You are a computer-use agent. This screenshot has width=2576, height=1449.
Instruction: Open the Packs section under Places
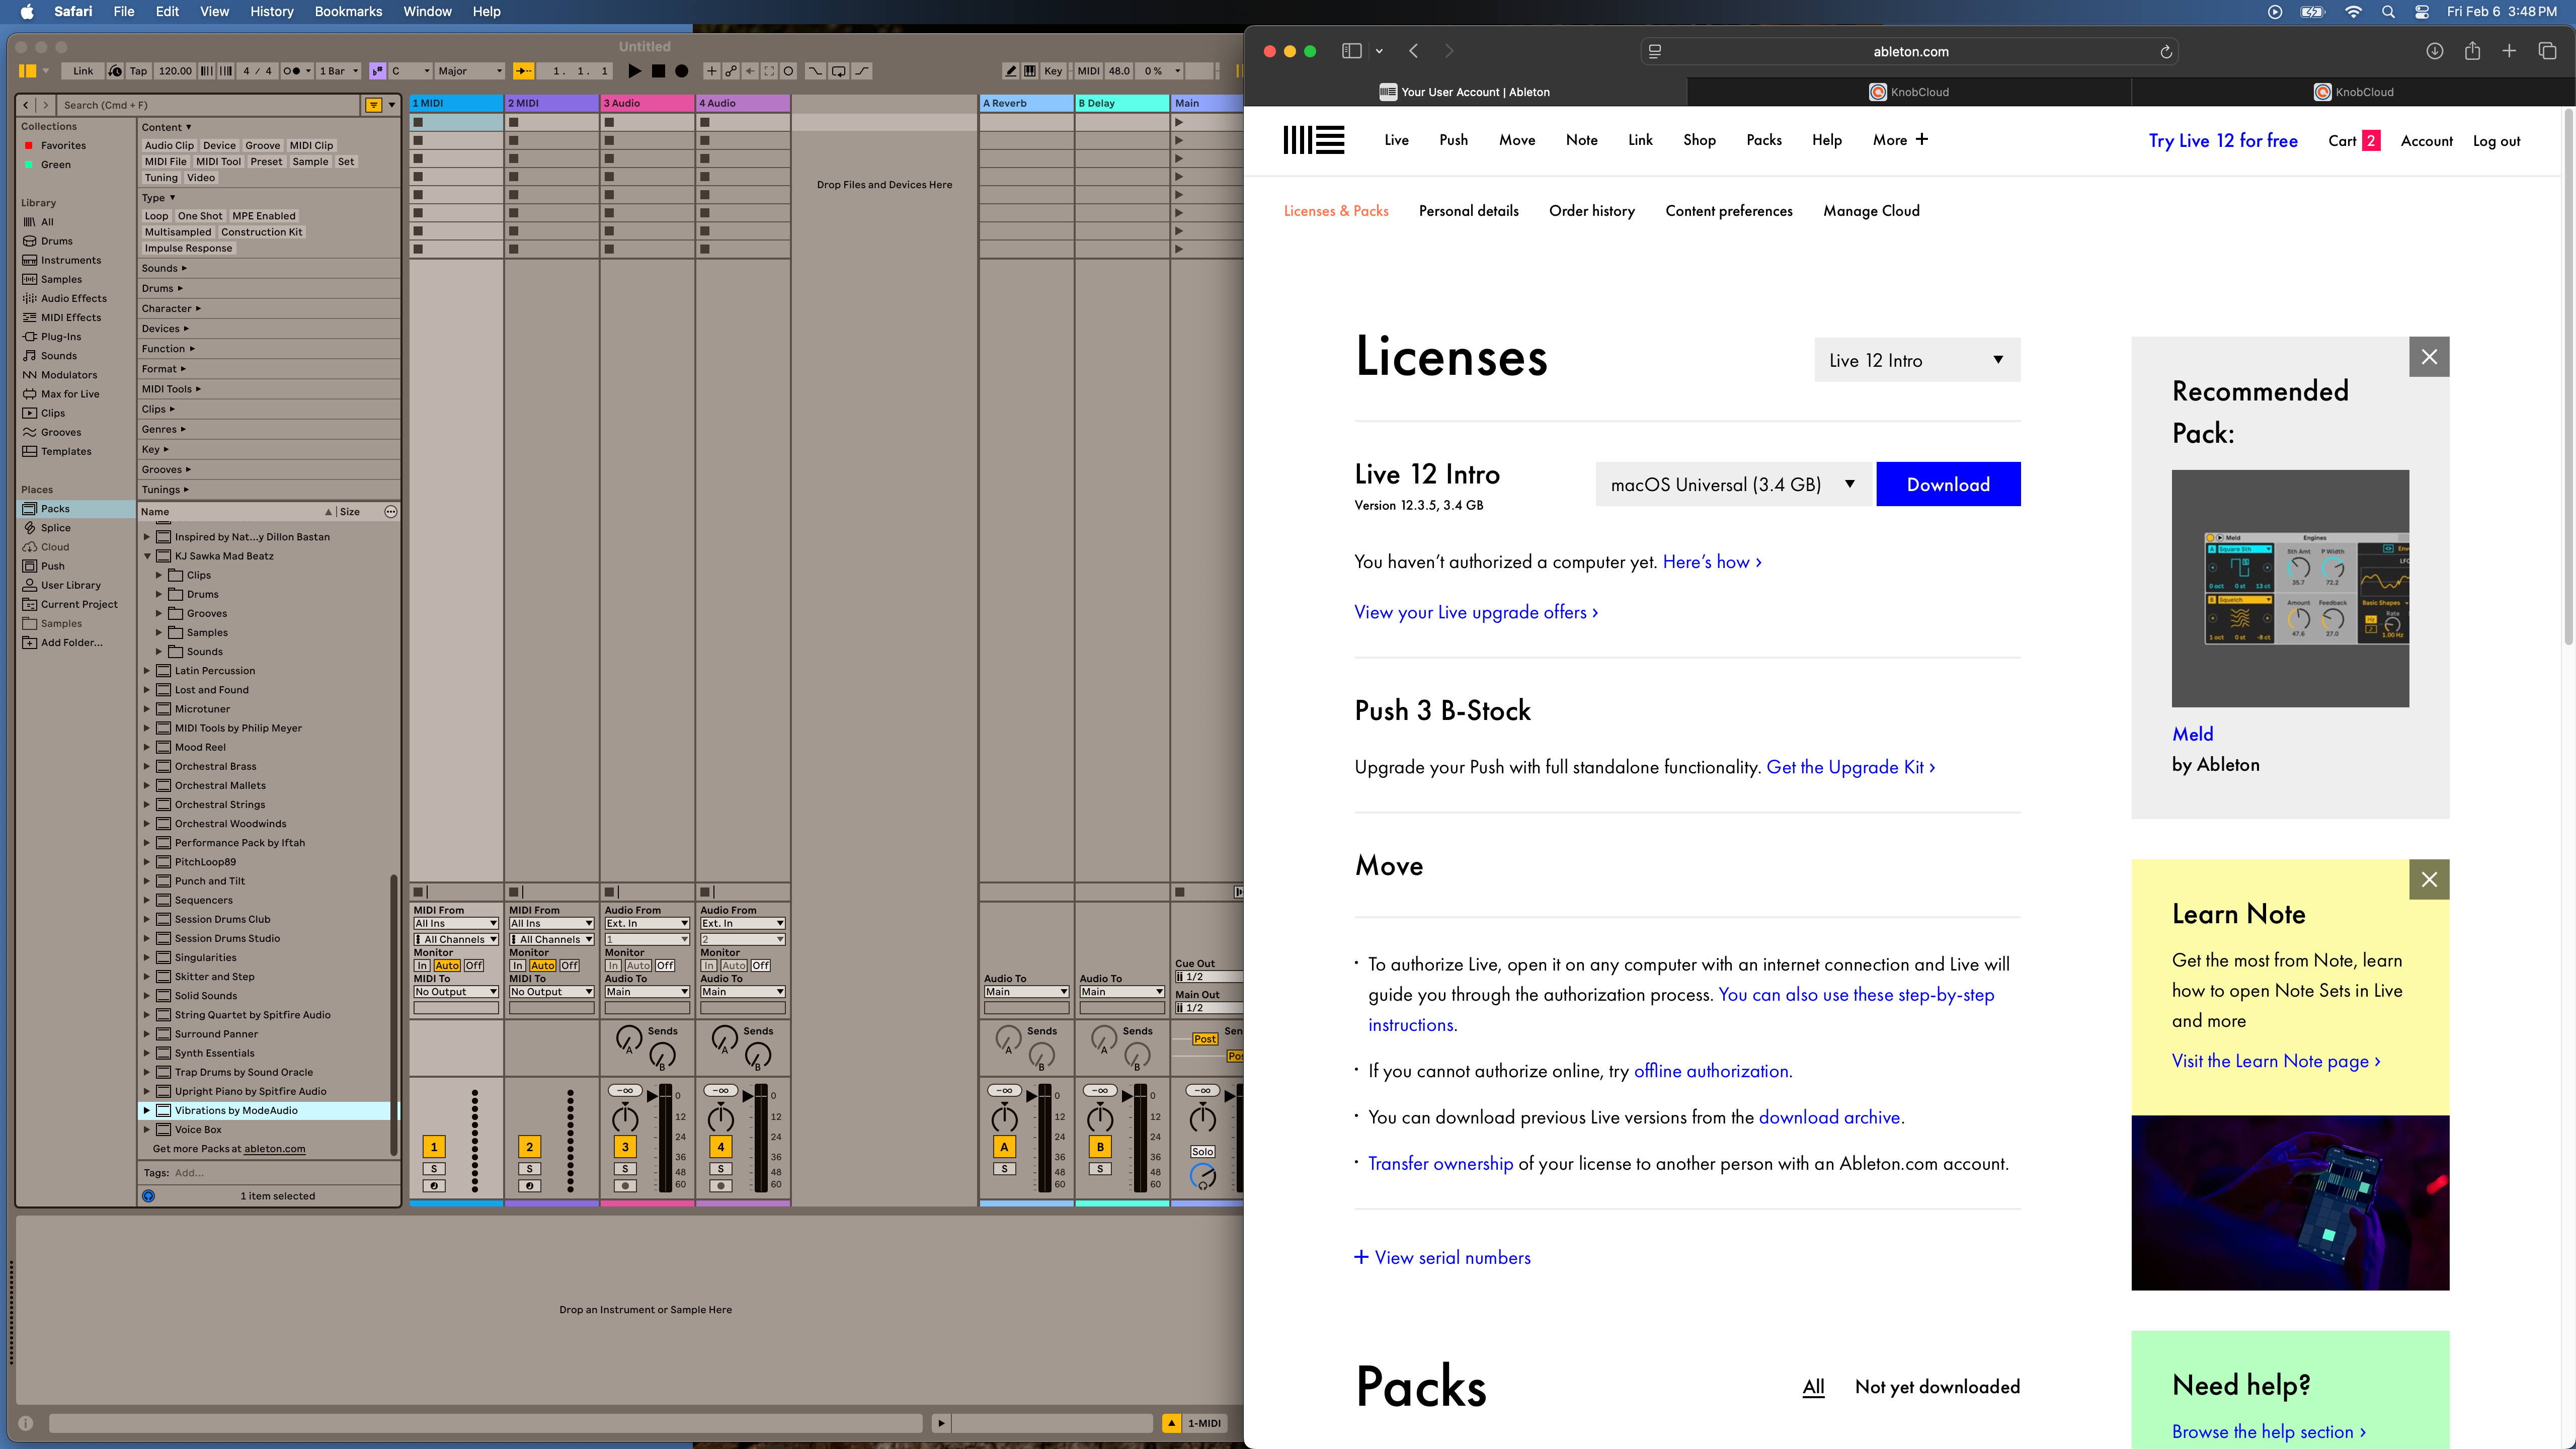[55, 508]
